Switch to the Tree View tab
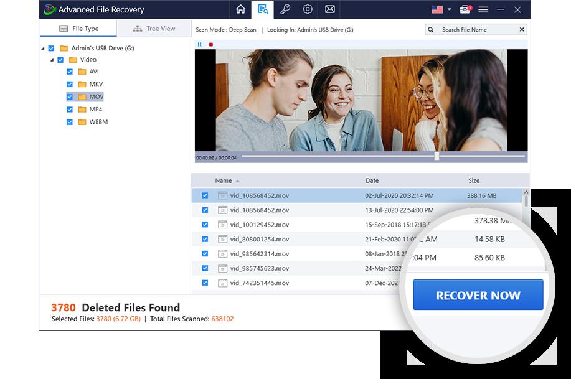 coord(154,28)
